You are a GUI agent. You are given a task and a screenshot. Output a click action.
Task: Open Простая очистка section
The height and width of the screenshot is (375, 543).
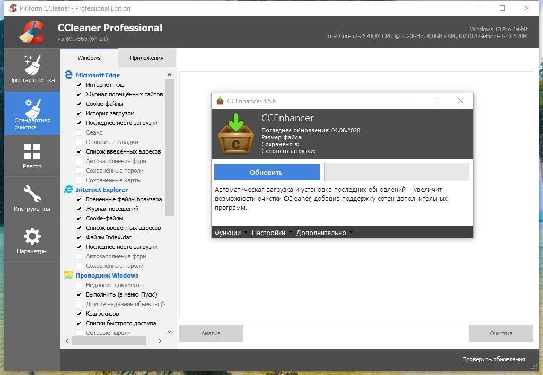tap(32, 69)
